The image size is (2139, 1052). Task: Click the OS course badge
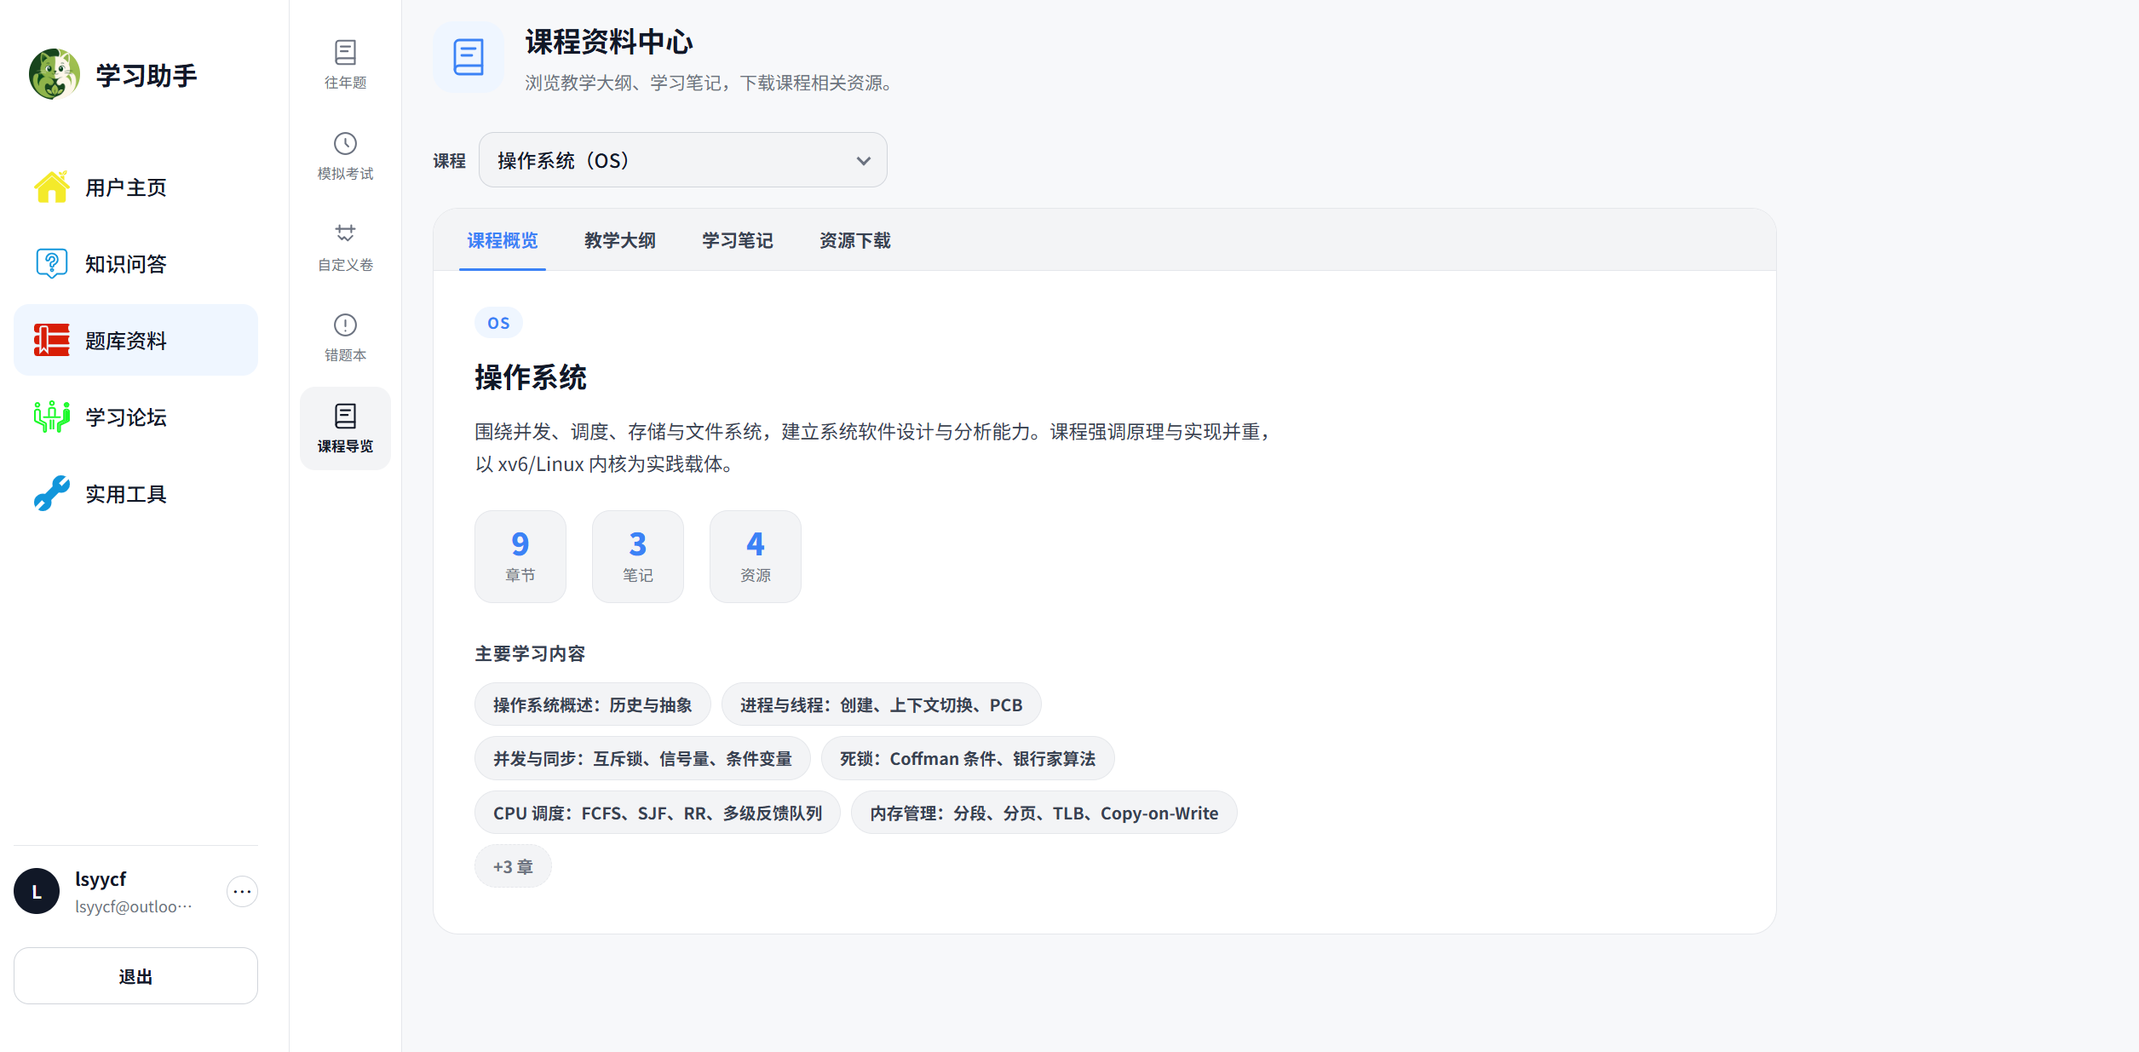tap(498, 323)
